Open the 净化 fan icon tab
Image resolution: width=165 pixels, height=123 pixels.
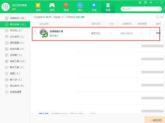(80, 7)
